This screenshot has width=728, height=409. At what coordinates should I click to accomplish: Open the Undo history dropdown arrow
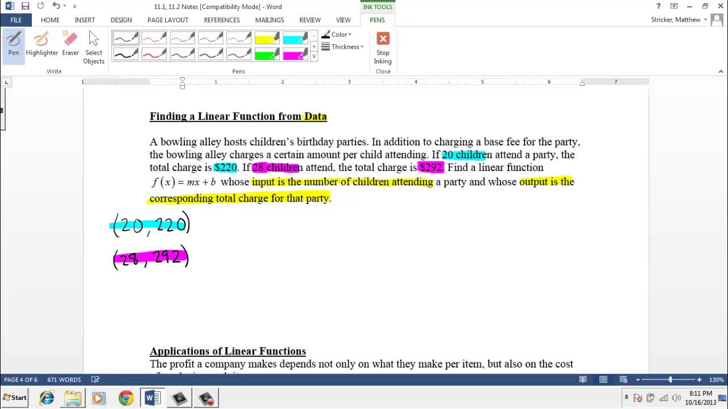point(64,6)
